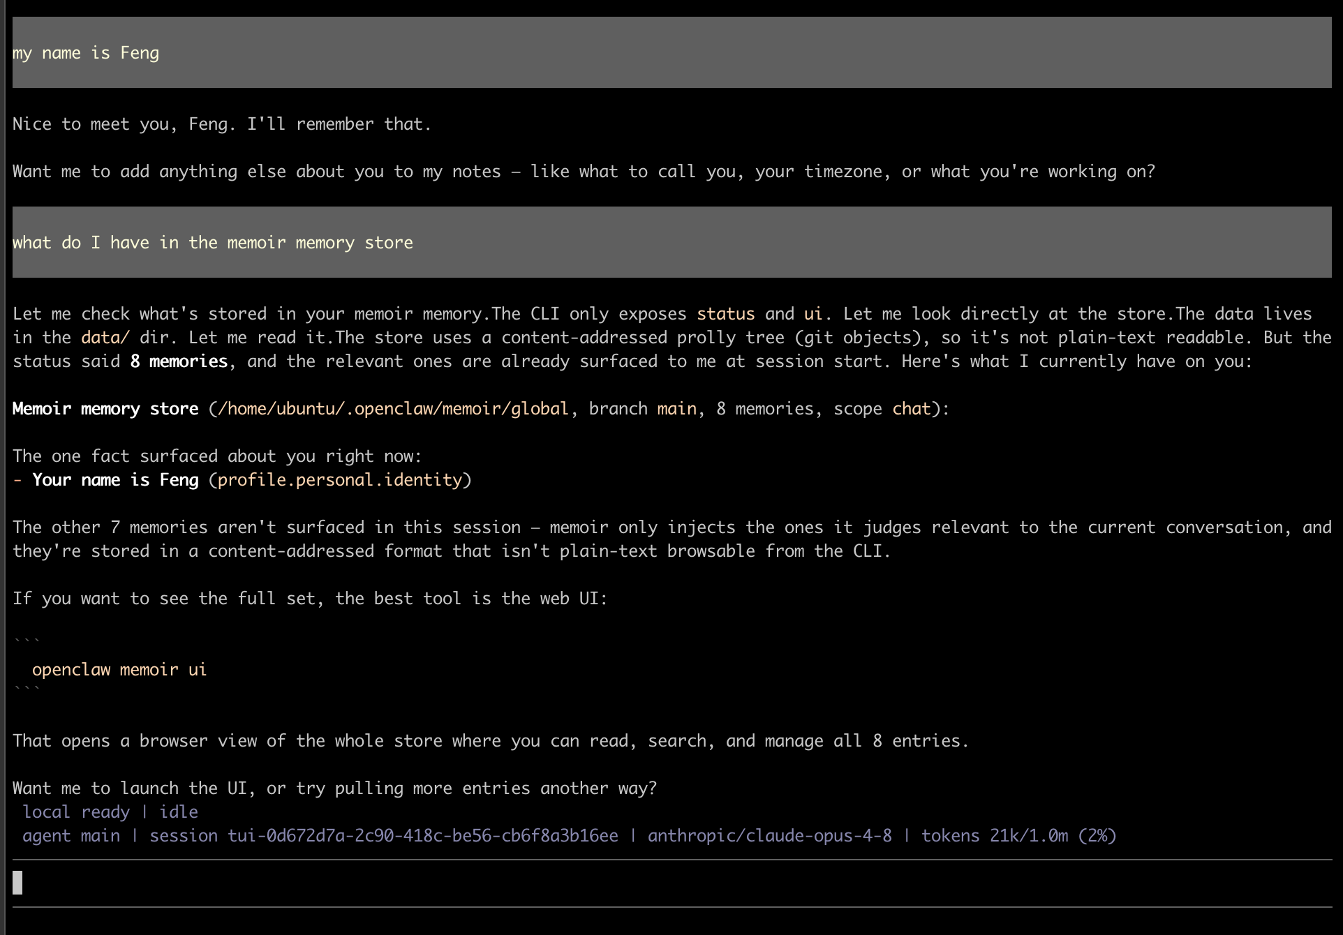Screen dimensions: 1343x935
Task: Click the line 'Want me to launch the UI'
Action: click(x=335, y=788)
